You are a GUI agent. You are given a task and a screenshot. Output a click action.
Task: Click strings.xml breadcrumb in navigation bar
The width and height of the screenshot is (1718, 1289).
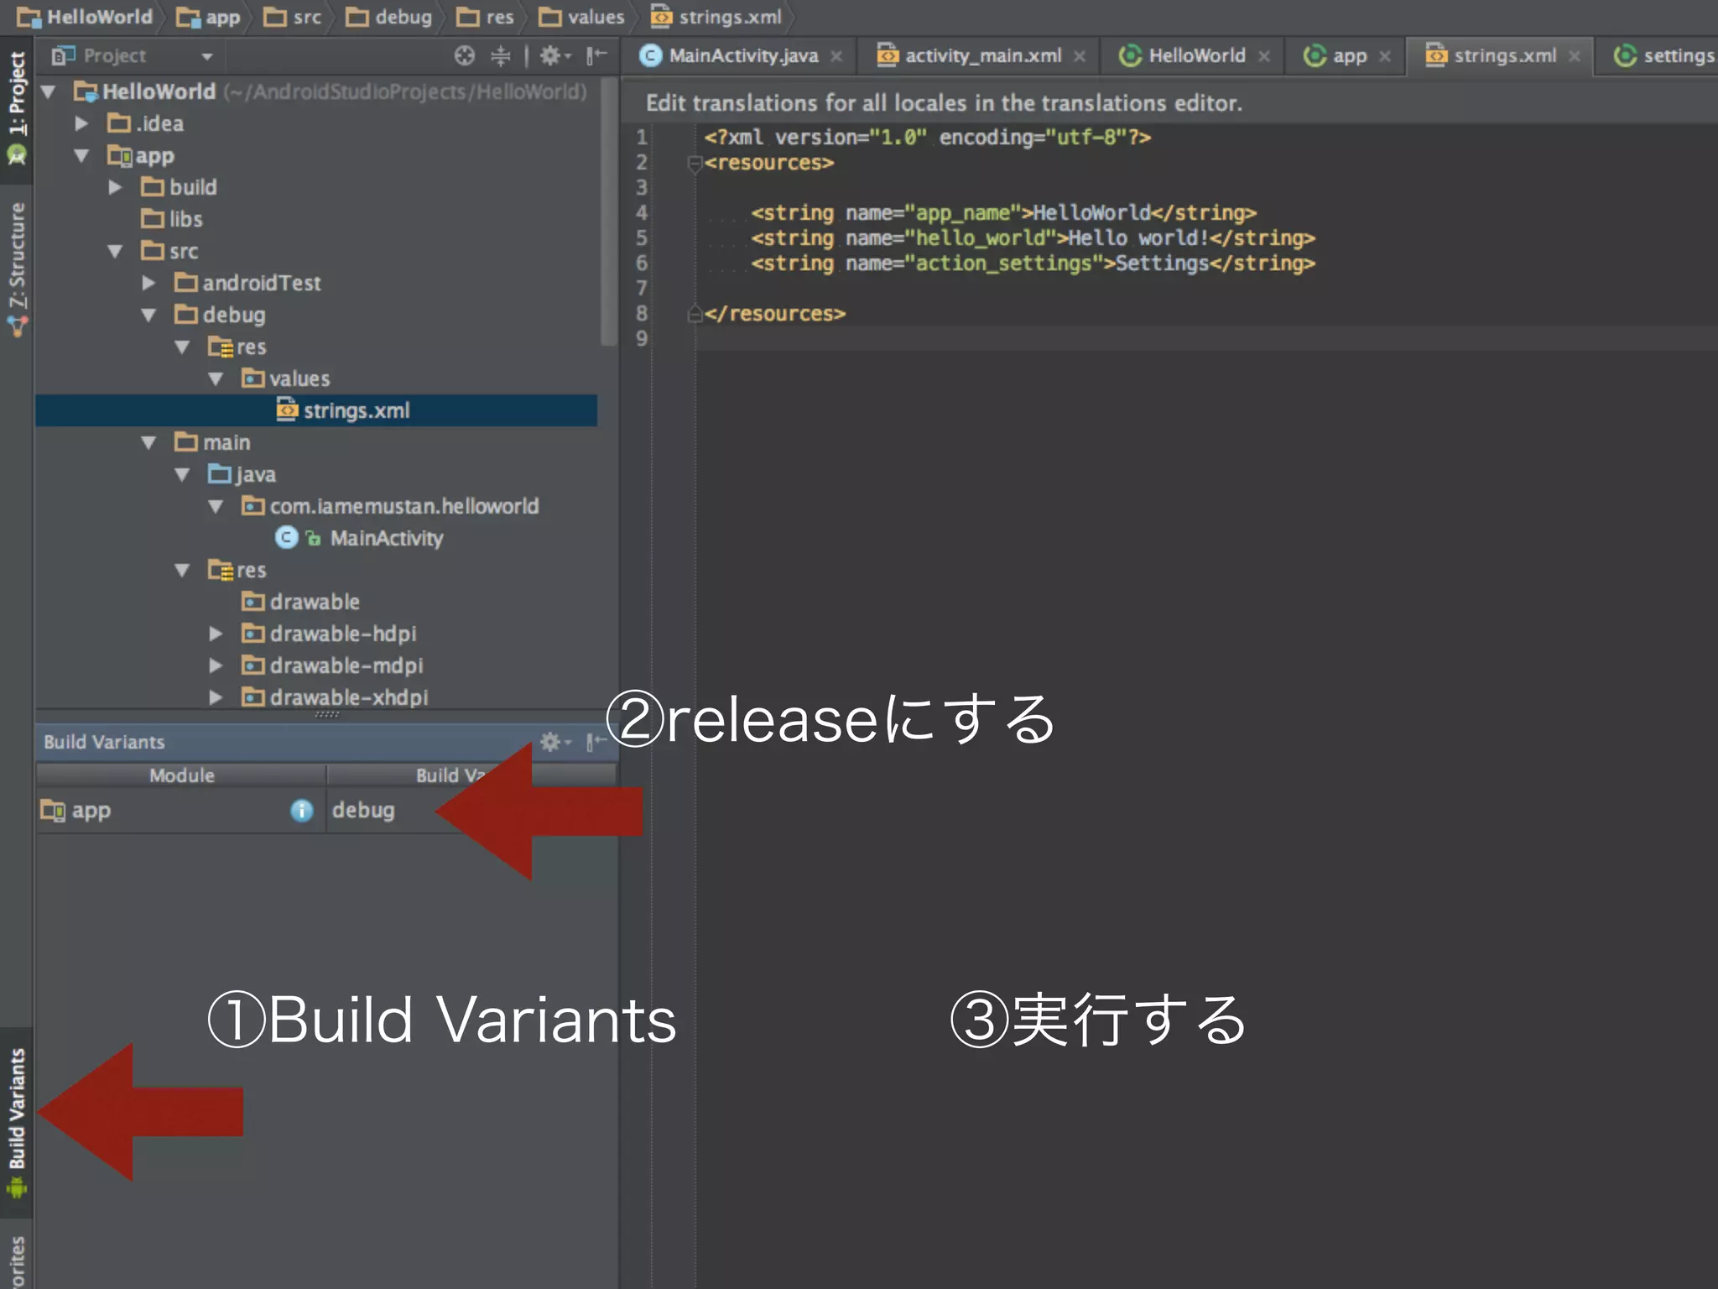coord(716,17)
